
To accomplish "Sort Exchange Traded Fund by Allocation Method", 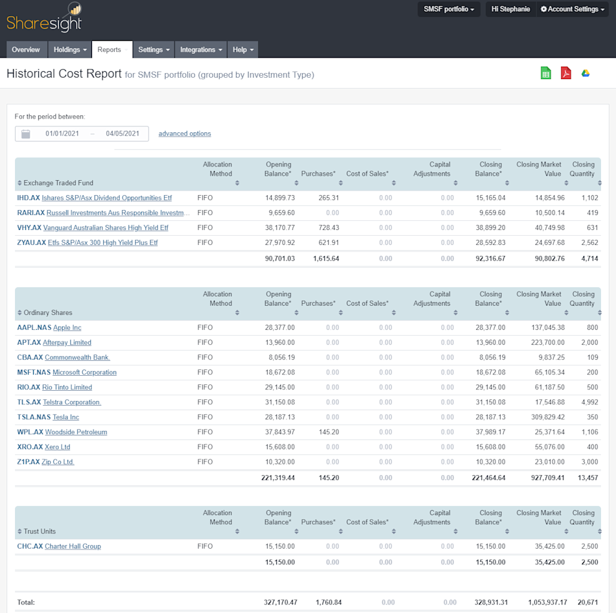I will tap(237, 183).
